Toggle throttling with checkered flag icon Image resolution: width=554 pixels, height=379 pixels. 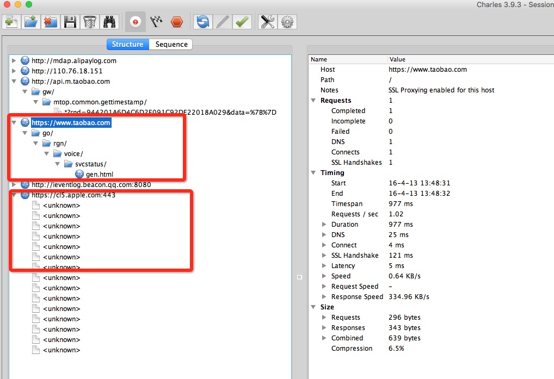157,22
